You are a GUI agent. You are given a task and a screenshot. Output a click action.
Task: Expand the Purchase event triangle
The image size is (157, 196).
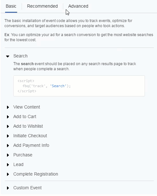pyautogui.click(x=8, y=155)
